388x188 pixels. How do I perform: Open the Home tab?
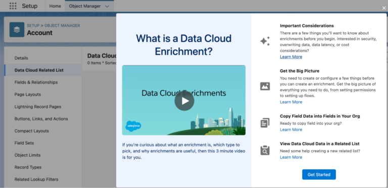click(x=55, y=6)
